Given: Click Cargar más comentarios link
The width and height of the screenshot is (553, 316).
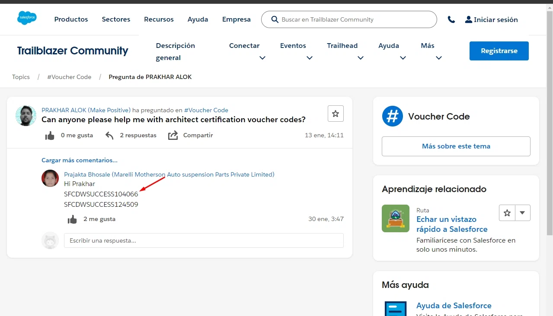Looking at the screenshot, I should 80,160.
